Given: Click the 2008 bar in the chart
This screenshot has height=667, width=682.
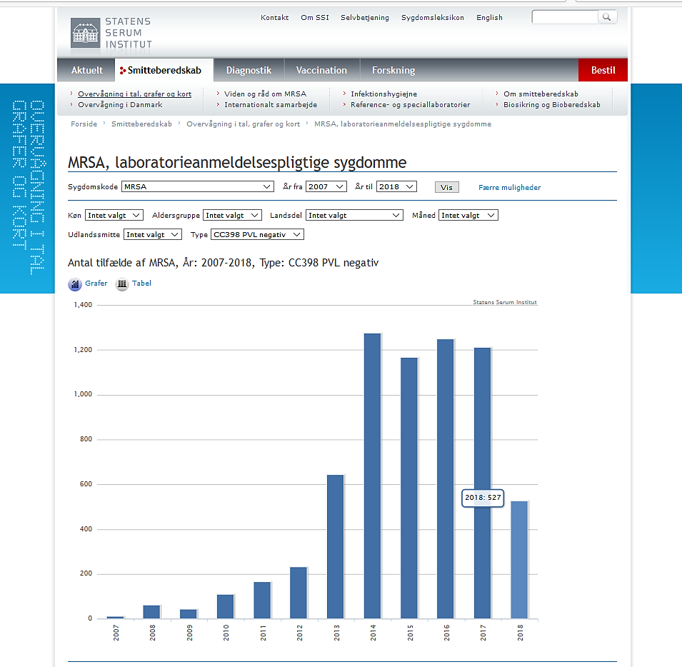Looking at the screenshot, I should tap(152, 612).
